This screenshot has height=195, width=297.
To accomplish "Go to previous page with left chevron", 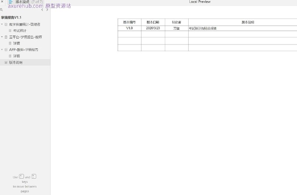I will point(42,10).
